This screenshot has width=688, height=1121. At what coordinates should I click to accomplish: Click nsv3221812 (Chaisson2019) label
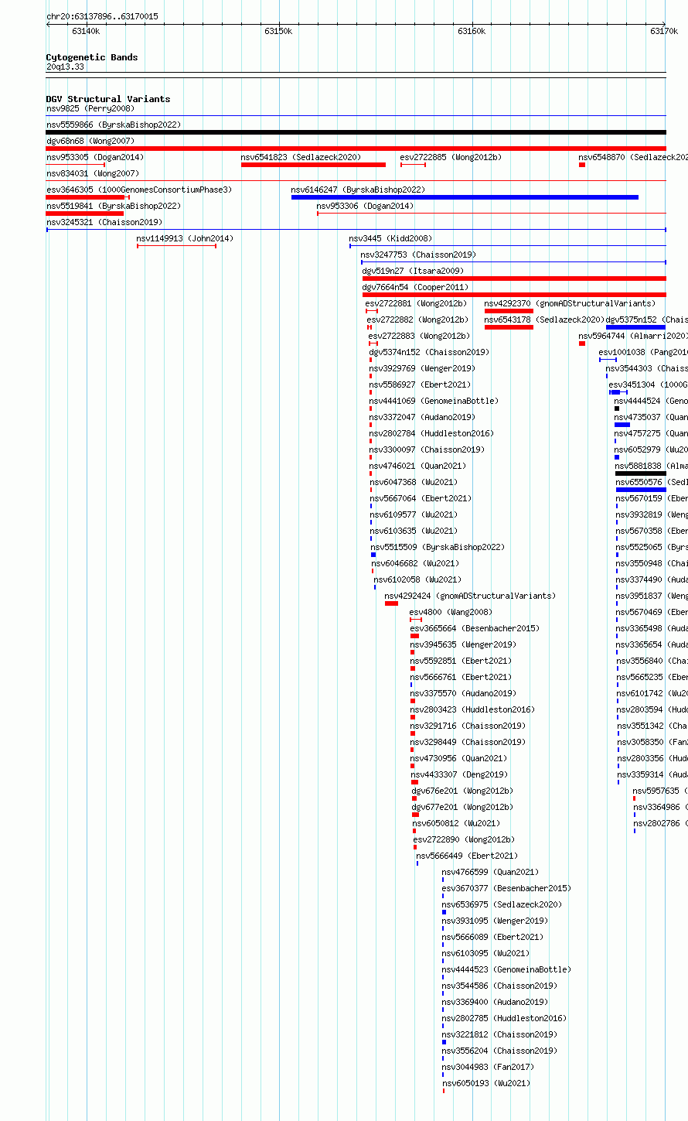click(499, 1034)
